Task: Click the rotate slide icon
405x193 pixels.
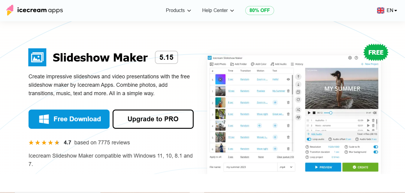Action: 298,100
